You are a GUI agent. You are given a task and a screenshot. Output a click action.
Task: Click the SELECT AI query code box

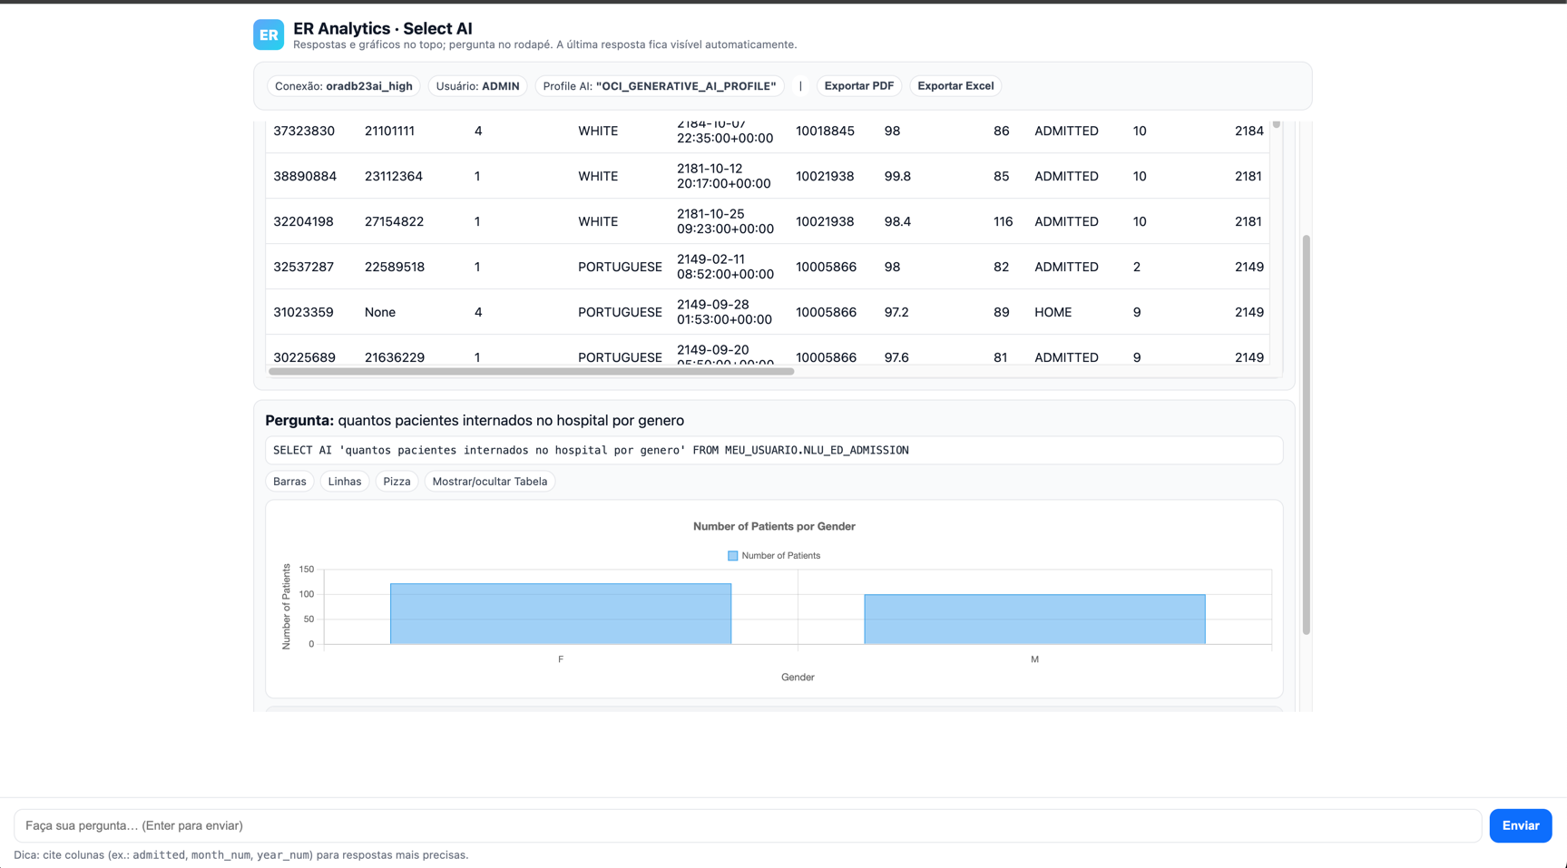click(773, 450)
